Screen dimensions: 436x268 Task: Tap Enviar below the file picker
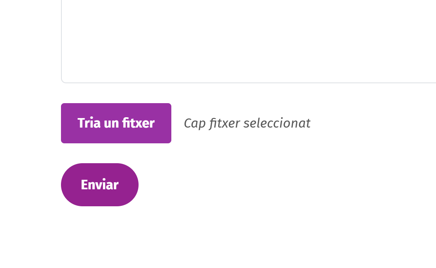coord(100,185)
